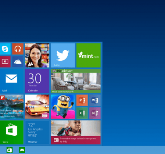Open the OneNote tile

point(95,113)
